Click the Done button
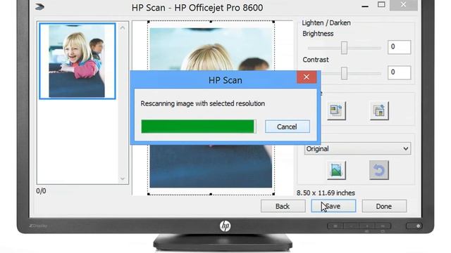Screen dimensions: 451x253 tap(384, 206)
